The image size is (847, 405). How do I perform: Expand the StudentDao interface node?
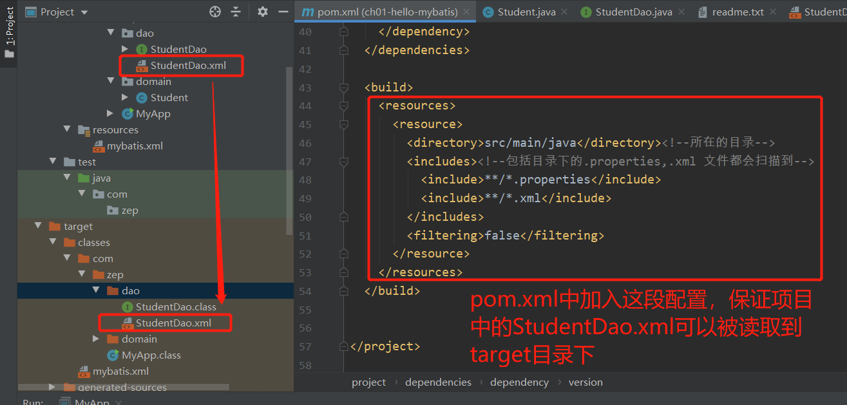click(x=126, y=49)
